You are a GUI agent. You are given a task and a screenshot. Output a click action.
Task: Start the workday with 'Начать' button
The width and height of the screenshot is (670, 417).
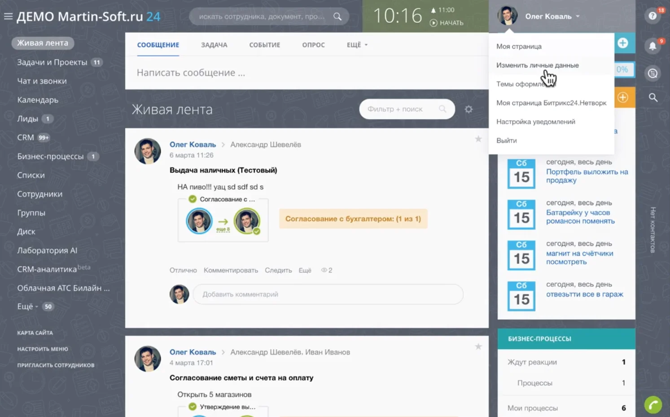(x=447, y=23)
